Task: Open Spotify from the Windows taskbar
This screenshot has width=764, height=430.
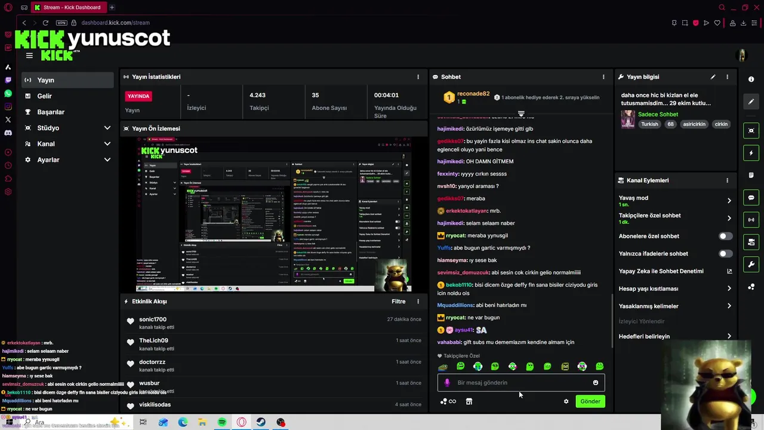Action: pyautogui.click(x=222, y=422)
